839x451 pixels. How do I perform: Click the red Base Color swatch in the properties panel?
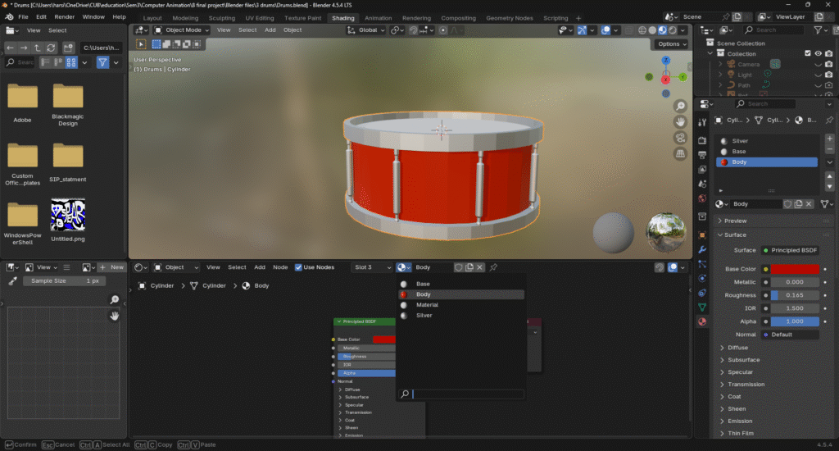pyautogui.click(x=794, y=269)
